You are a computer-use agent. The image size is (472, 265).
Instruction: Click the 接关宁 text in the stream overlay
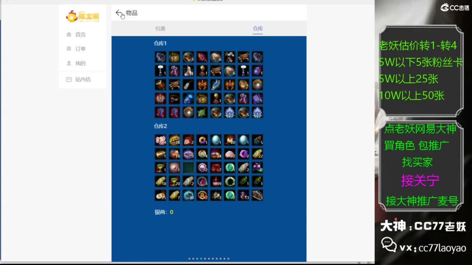(420, 181)
